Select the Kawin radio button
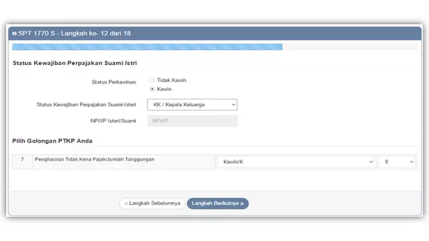Screen dimensions: 429x241 pos(152,89)
